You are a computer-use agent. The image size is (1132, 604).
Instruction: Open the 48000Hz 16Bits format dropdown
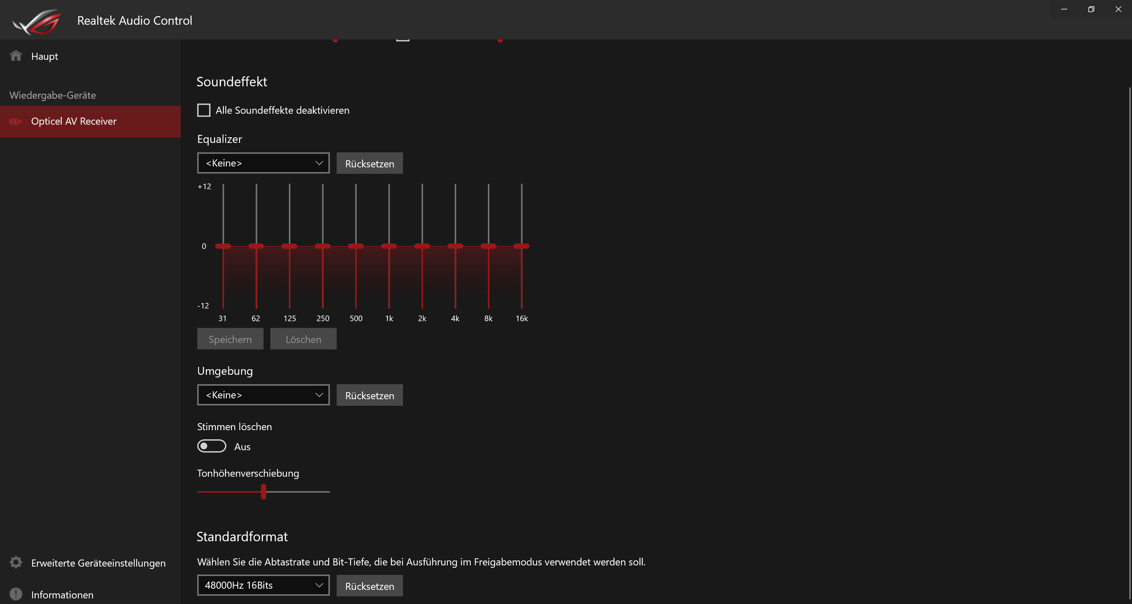(x=263, y=585)
